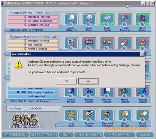Show info for Favorite Guard
Image resolution: width=156 pixels, height=139 pixels.
point(89,120)
